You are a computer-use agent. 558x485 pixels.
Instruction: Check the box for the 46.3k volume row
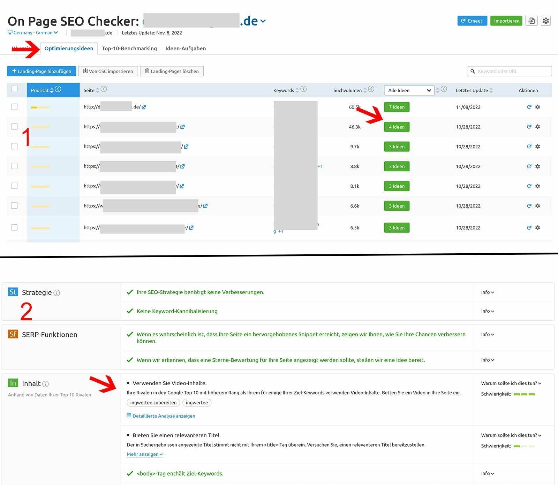[x=14, y=126]
